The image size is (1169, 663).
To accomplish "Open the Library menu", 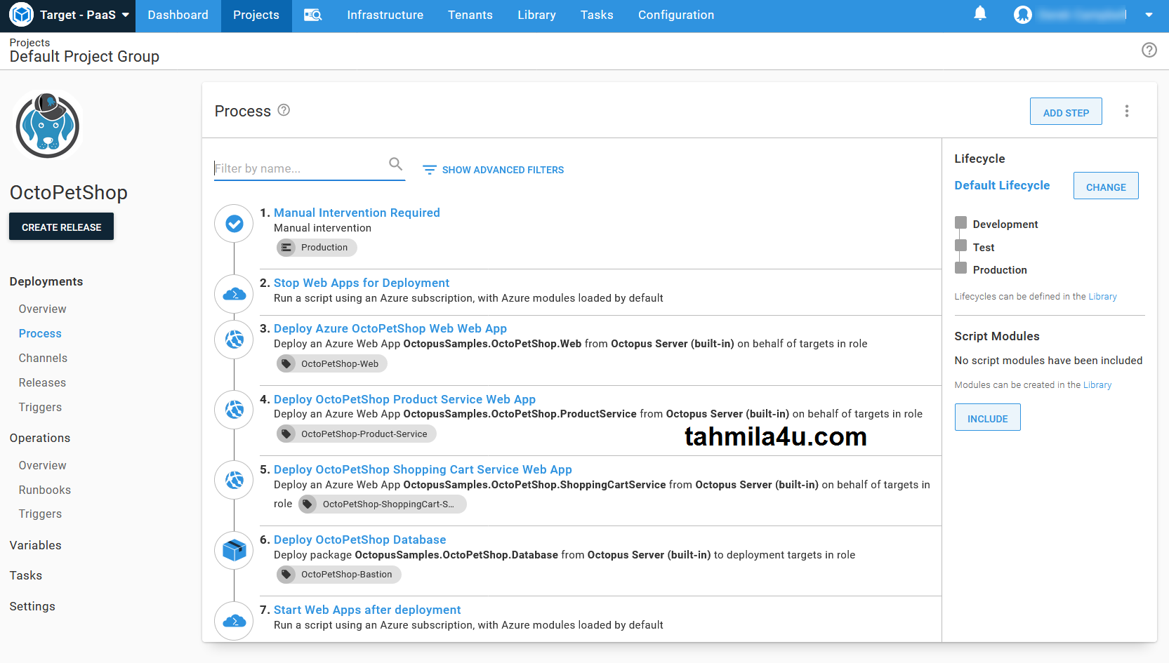I will click(x=536, y=15).
